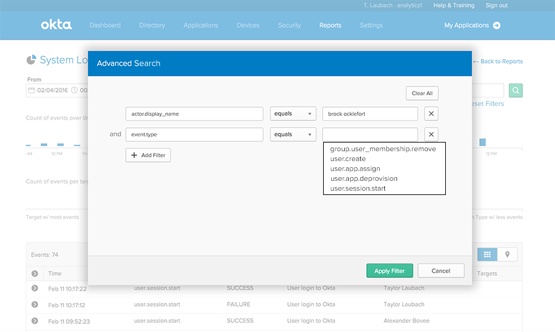555x332 pixels.
Task: Open the From time clock icon
Action: pos(75,90)
